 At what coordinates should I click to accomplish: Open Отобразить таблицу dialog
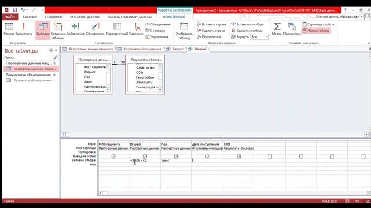click(x=184, y=31)
